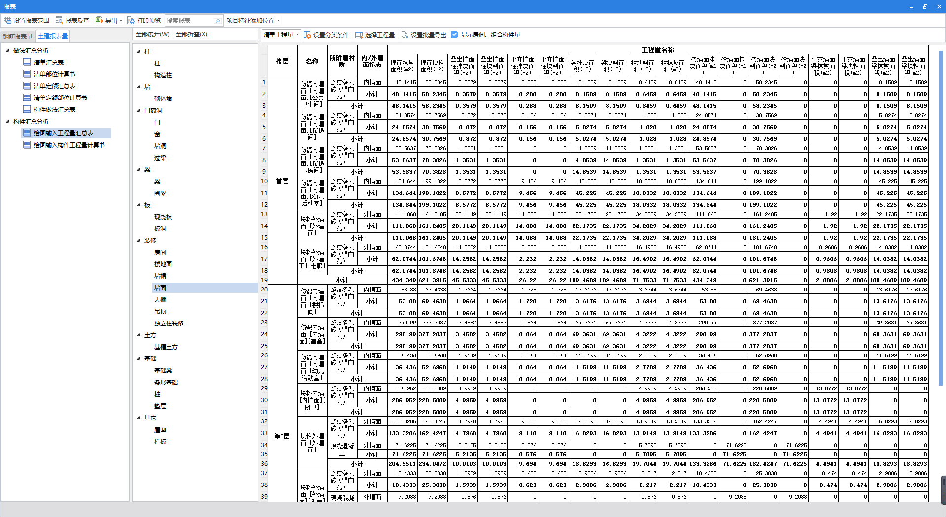
Task: Switch to the 土建报表量 tab
Action: (53, 36)
